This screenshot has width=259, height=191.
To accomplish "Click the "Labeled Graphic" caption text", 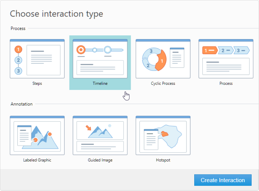I will 37,160.
